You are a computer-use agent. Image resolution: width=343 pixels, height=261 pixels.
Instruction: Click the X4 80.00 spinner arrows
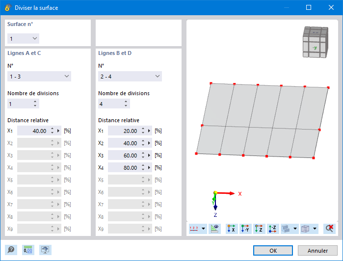tap(143, 168)
